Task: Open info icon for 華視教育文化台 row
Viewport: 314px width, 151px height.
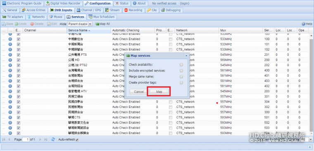Action: (10, 122)
